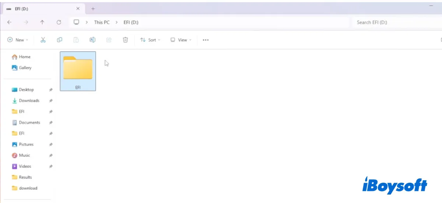
Task: Click the Cut scissors icon
Action: click(43, 40)
